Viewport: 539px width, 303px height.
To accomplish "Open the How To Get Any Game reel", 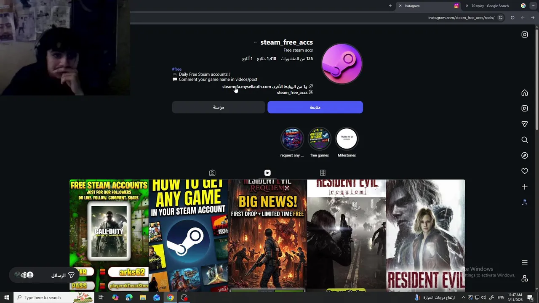I will tap(188, 235).
